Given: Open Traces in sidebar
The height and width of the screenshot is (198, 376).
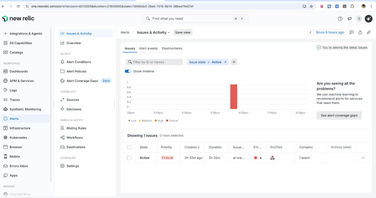Looking at the screenshot, I should pos(26,100).
